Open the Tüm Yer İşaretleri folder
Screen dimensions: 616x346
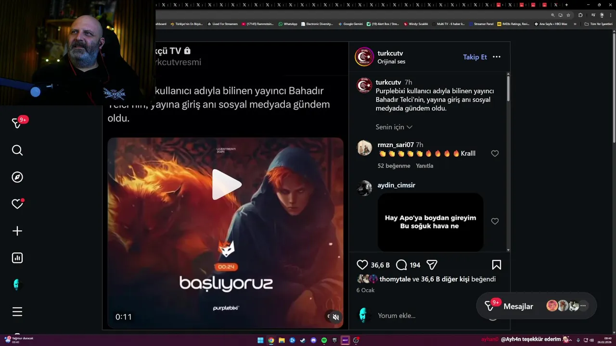(598, 24)
